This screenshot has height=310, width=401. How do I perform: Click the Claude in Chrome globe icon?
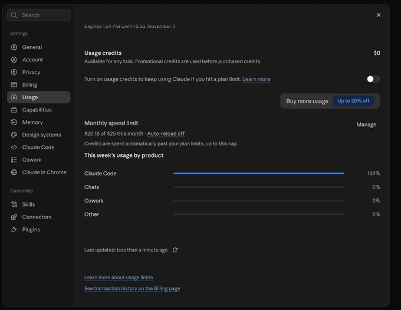14,172
